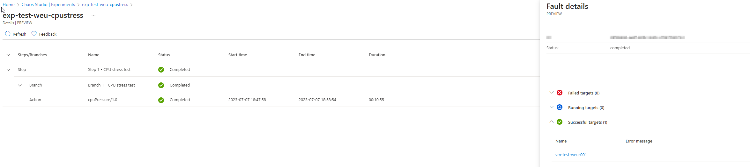Viewport: 750px width, 167px height.
Task: Go to Home in the breadcrumb
Action: [x=9, y=4]
